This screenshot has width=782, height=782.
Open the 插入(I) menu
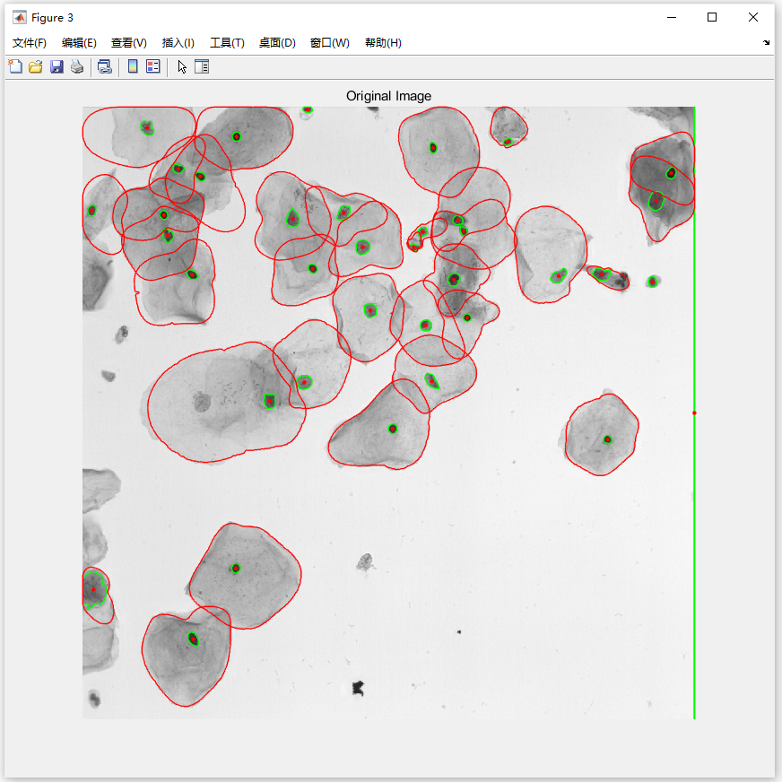tap(178, 43)
